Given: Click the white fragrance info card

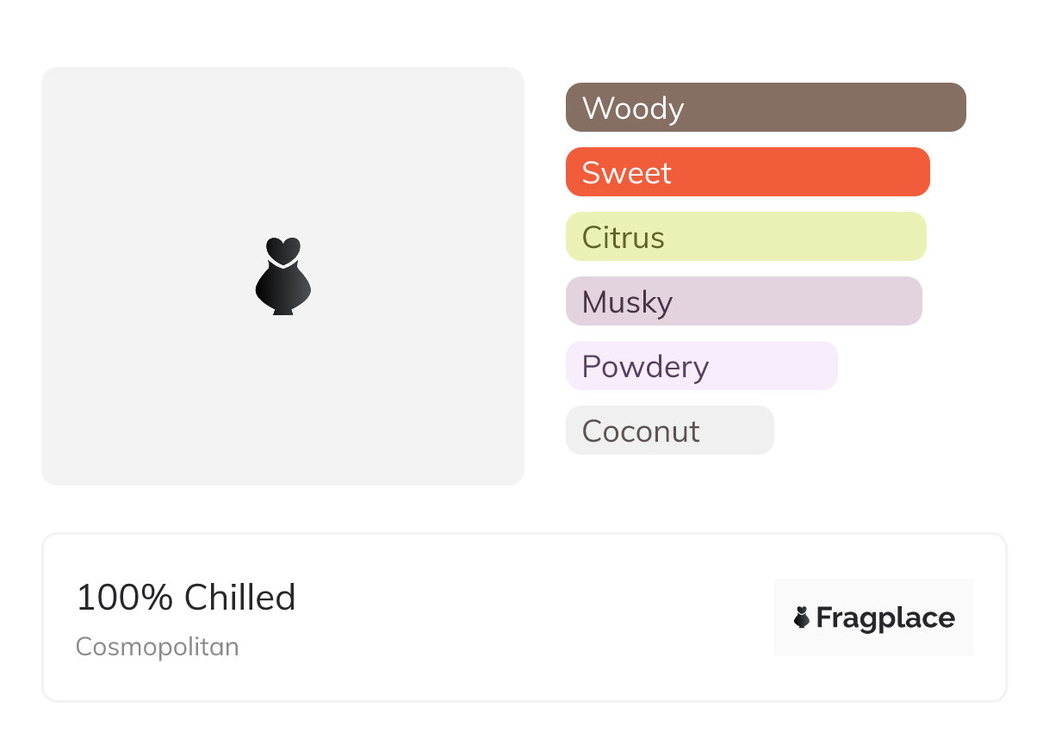Looking at the screenshot, I should coord(524,617).
